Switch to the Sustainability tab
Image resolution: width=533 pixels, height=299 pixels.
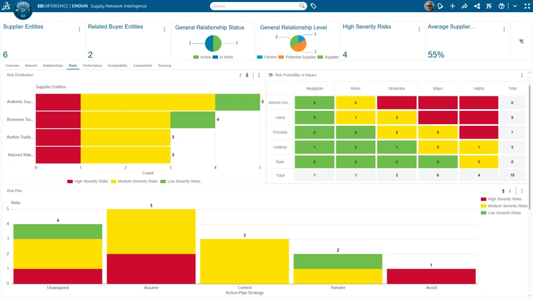click(118, 65)
